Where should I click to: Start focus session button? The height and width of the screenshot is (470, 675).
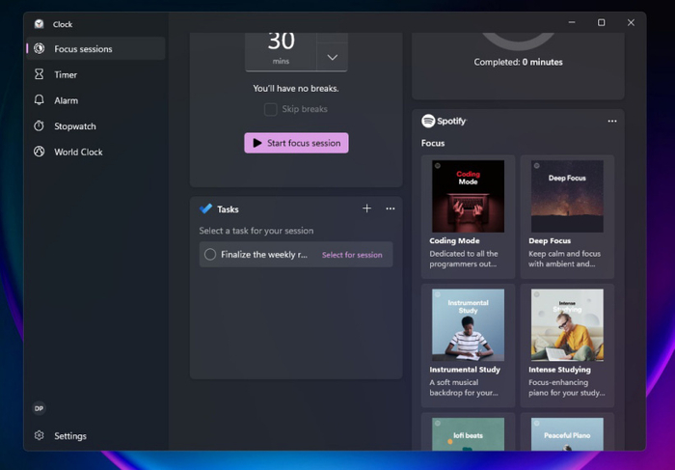[x=296, y=143]
